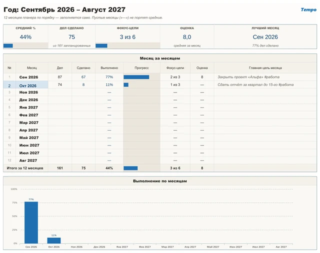
Task: Click the 'Прогресс' column header
Action: coord(141,67)
